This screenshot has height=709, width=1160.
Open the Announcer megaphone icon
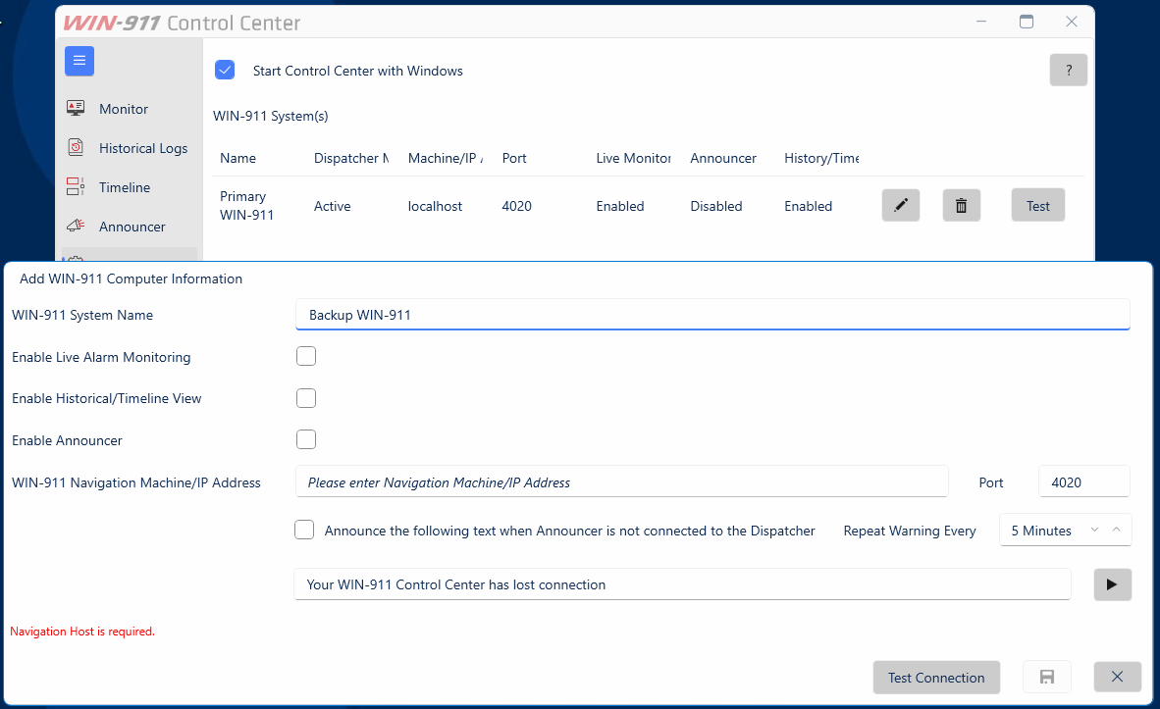click(76, 226)
